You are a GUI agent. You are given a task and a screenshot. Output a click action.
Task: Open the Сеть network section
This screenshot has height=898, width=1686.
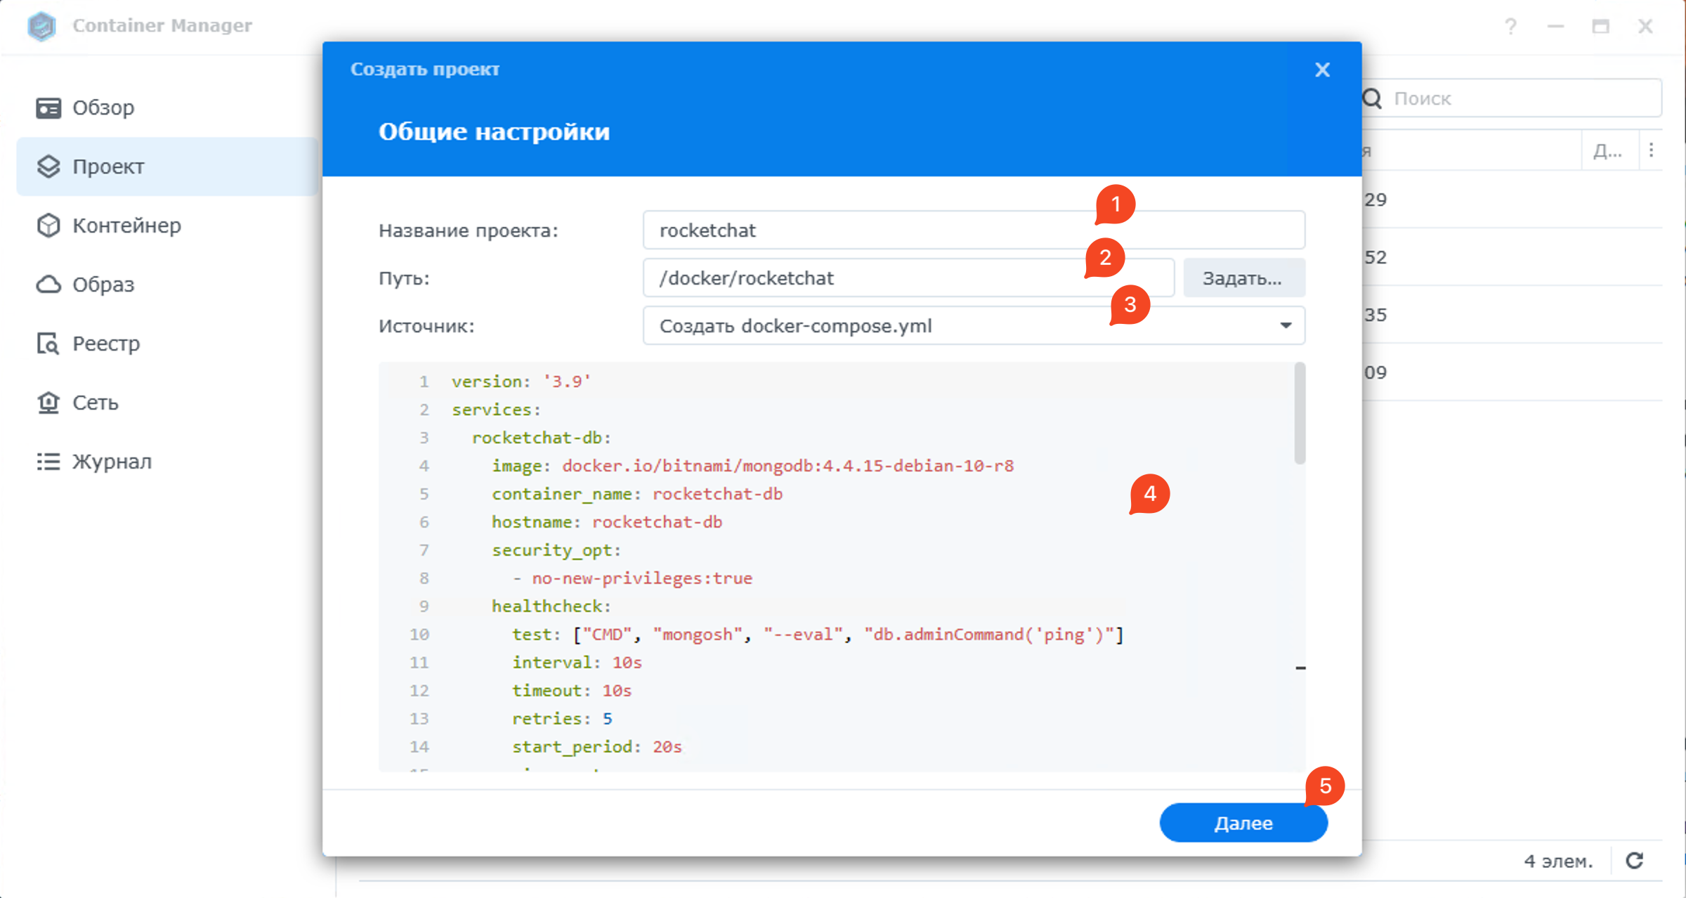[x=167, y=403]
